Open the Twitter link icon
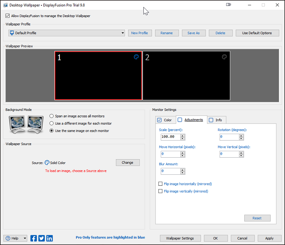This screenshot has width=285, height=245. tap(41, 238)
